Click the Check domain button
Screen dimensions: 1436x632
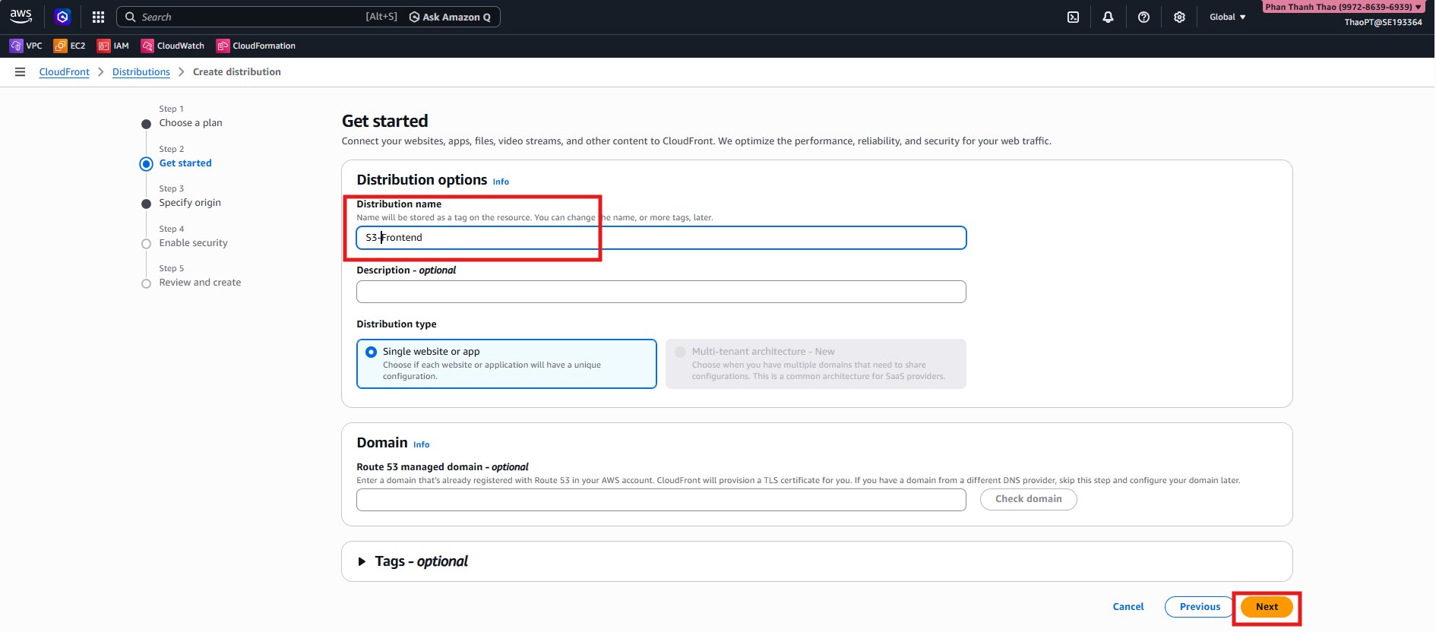click(x=1028, y=499)
